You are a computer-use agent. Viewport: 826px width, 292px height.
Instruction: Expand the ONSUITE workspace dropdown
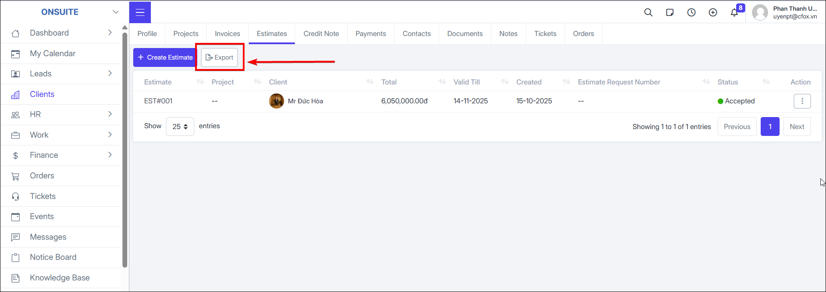tap(115, 12)
